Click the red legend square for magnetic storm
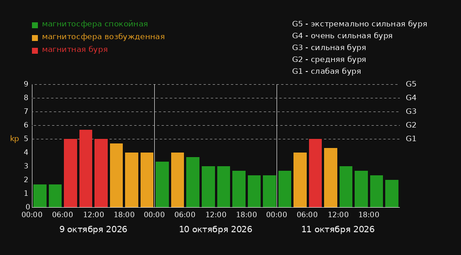This screenshot has width=461, height=255. click(35, 51)
